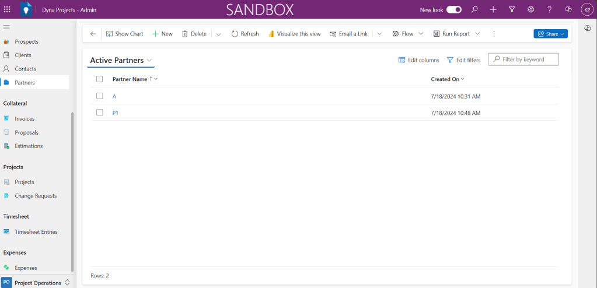The image size is (597, 288).
Task: Go to Timesheet Entries in navigation
Action: pyautogui.click(x=36, y=231)
